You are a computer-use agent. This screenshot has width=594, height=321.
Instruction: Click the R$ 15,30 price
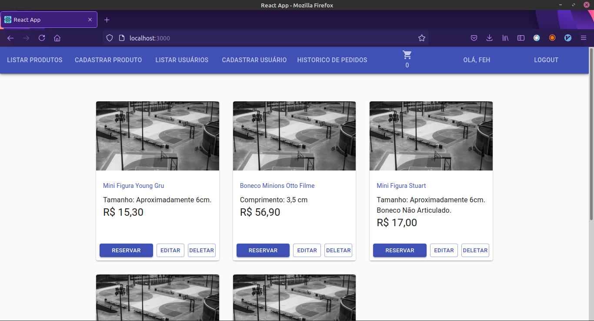tap(123, 212)
